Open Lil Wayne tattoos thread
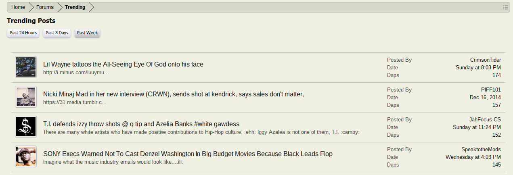The height and width of the screenshot is (175, 513). click(123, 65)
